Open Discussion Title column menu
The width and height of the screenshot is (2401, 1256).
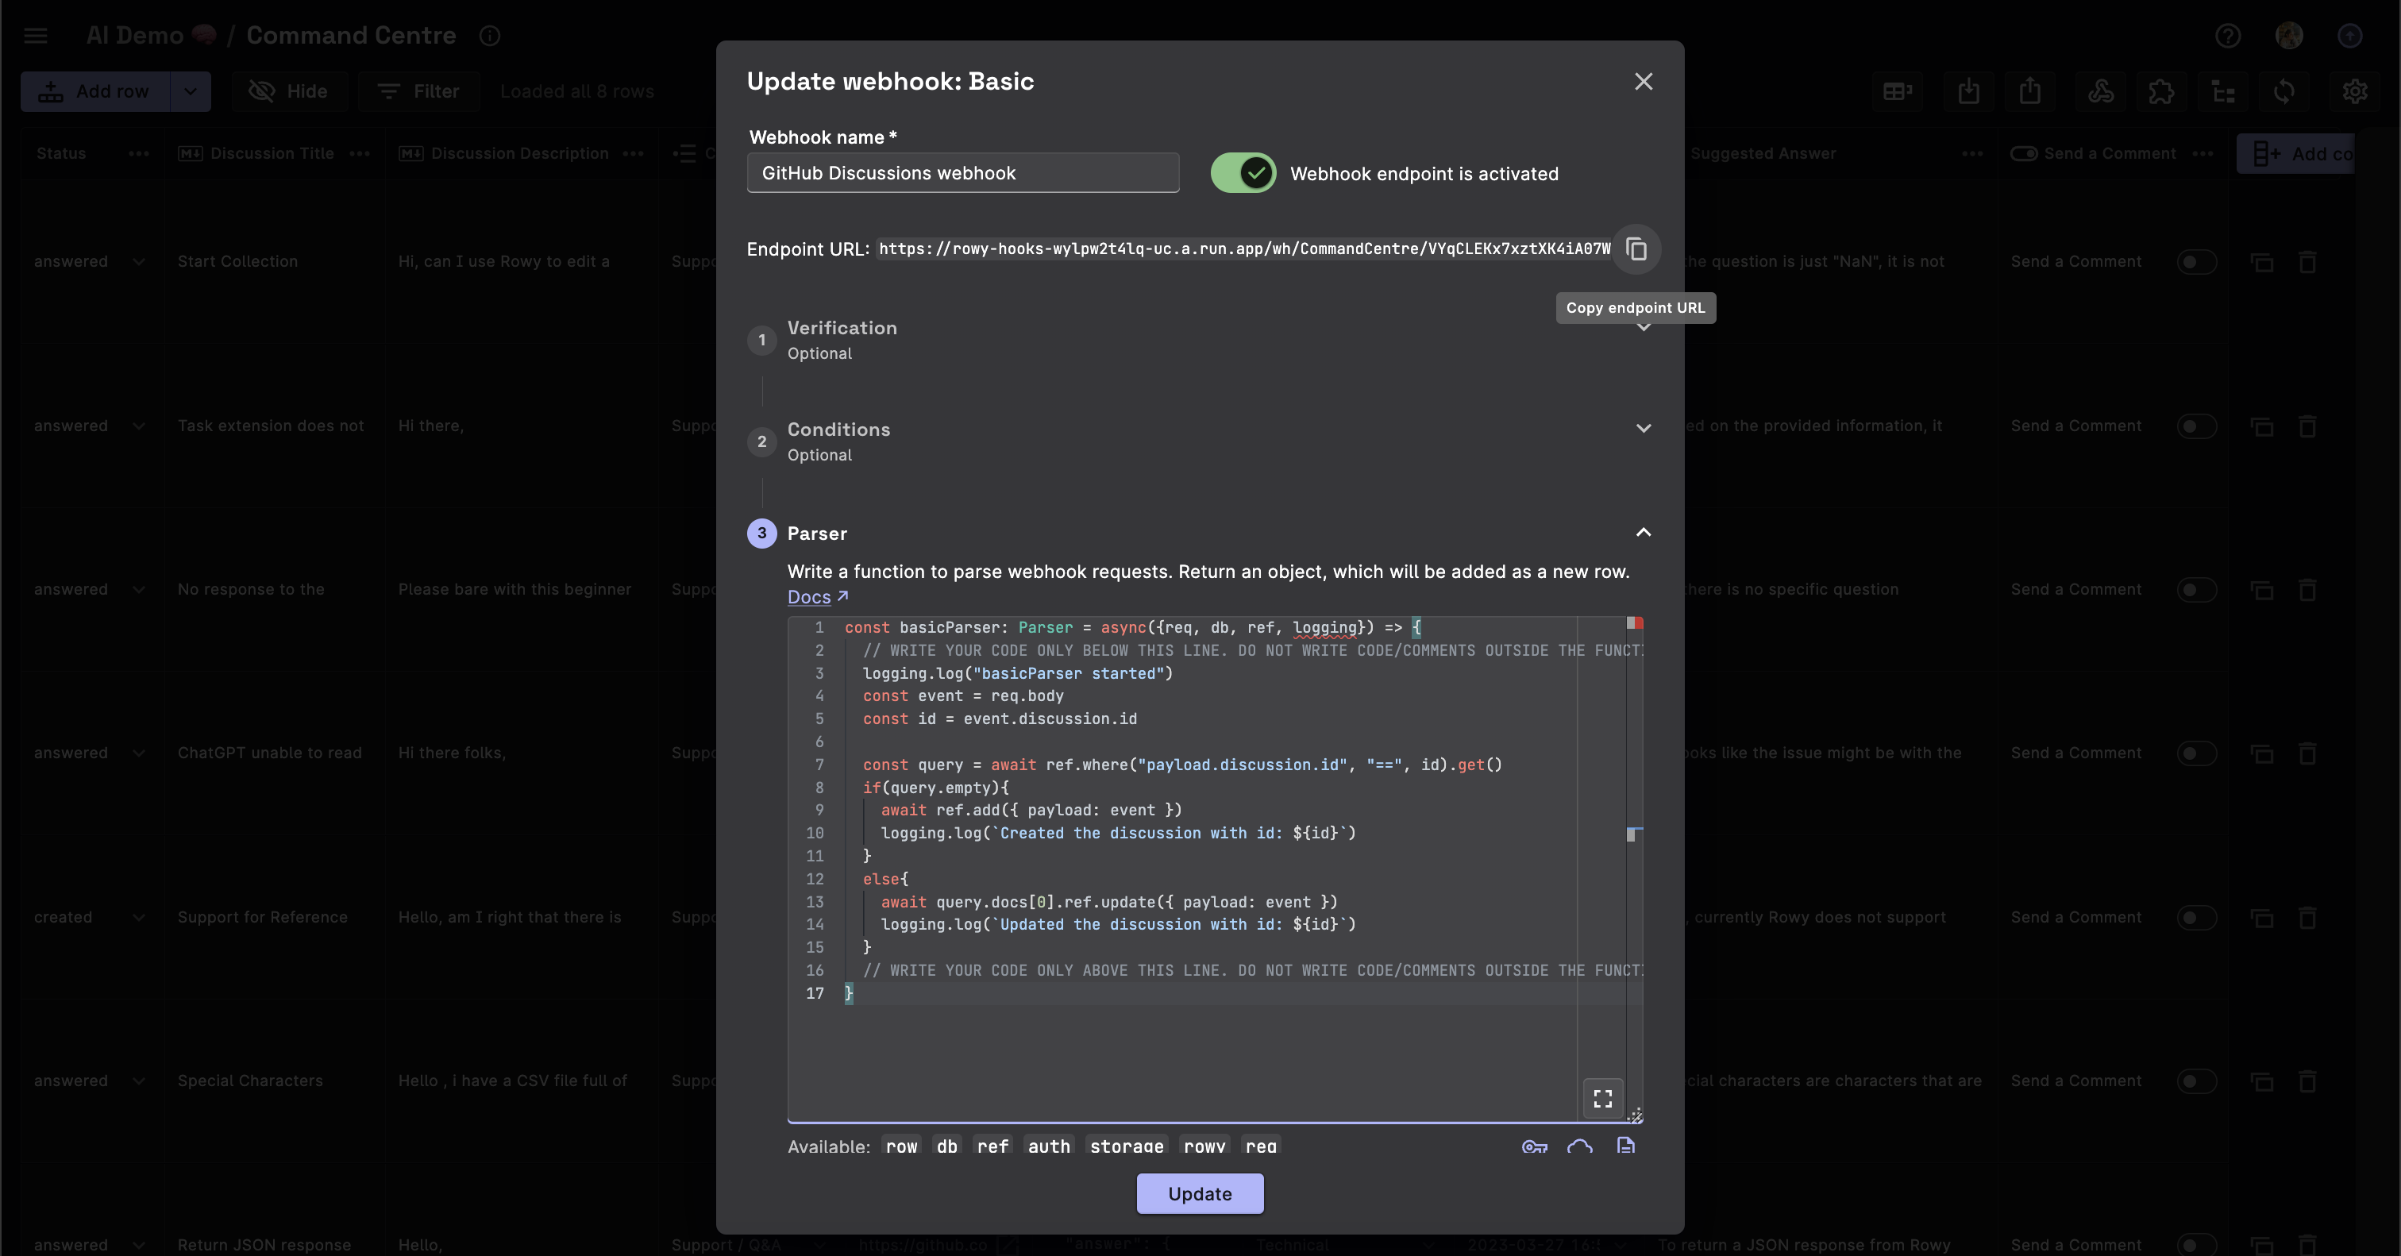[x=360, y=154]
